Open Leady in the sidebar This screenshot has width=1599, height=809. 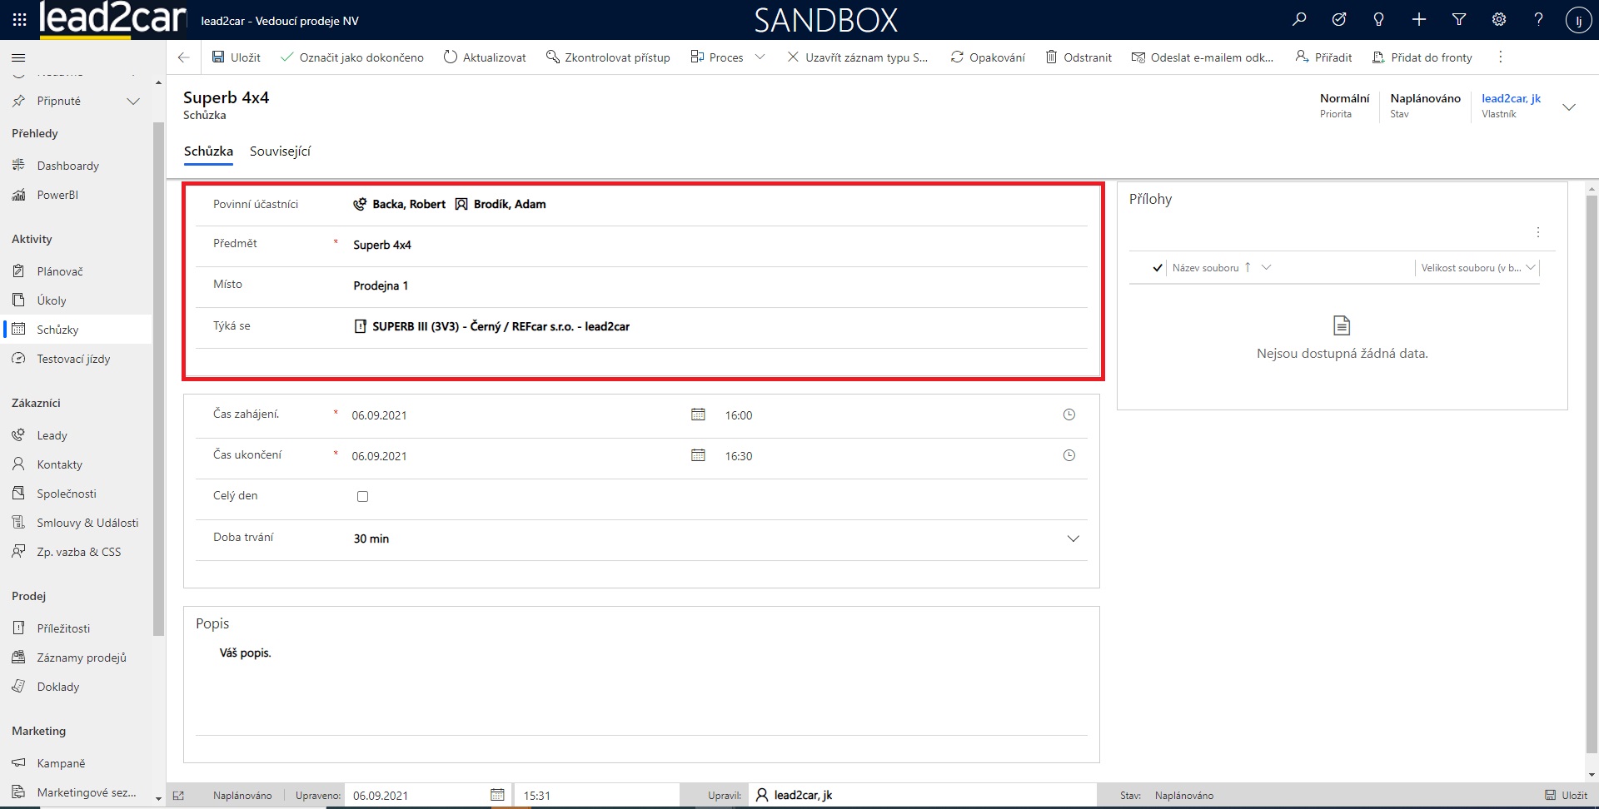(52, 435)
